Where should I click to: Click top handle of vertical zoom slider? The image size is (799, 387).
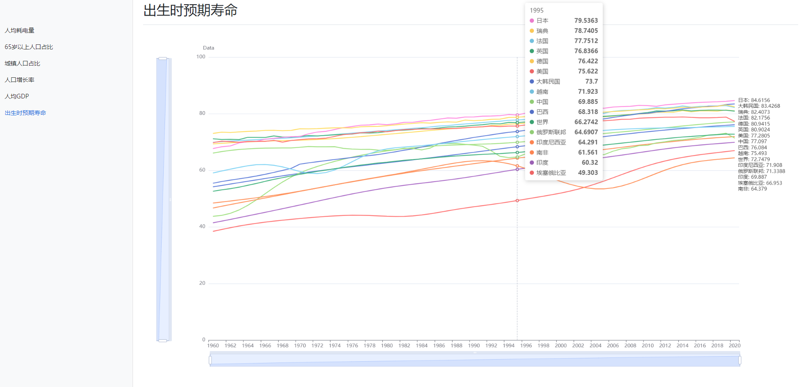(x=163, y=58)
